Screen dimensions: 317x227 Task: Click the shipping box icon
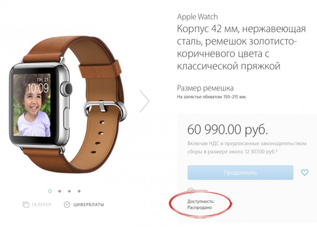point(191,190)
